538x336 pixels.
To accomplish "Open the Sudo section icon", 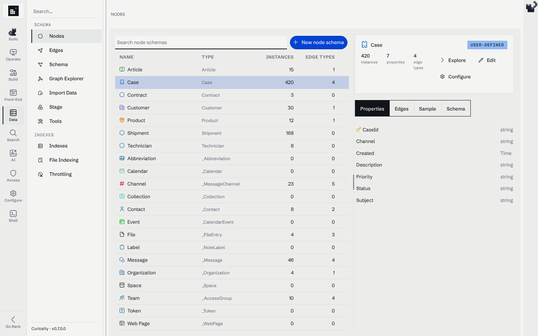I will point(13,32).
